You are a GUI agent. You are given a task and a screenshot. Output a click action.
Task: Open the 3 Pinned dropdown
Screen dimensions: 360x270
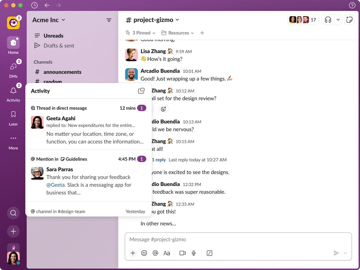tap(141, 33)
